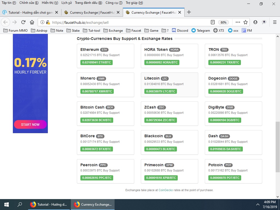Viewport: 280px width, 210px height.
Task: Open Game bookmark folder
Action: tap(151, 30)
